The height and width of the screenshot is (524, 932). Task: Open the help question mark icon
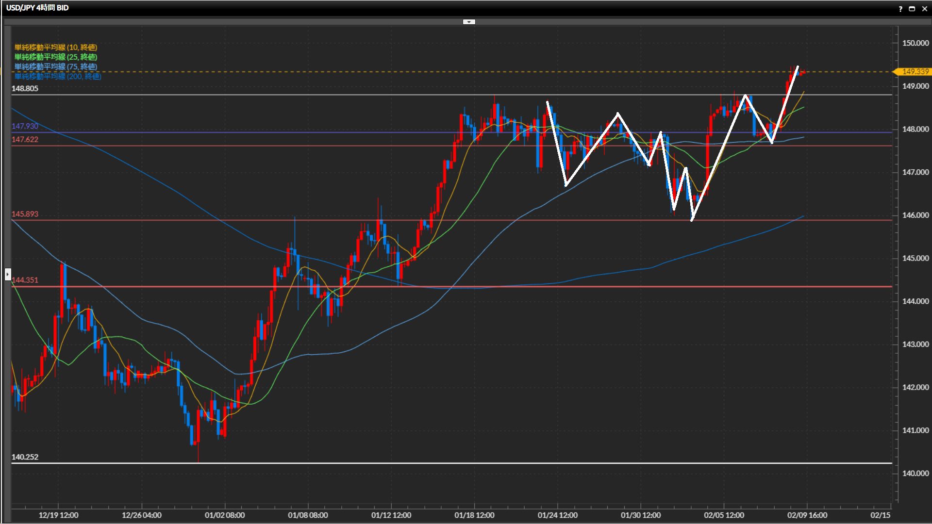point(900,9)
